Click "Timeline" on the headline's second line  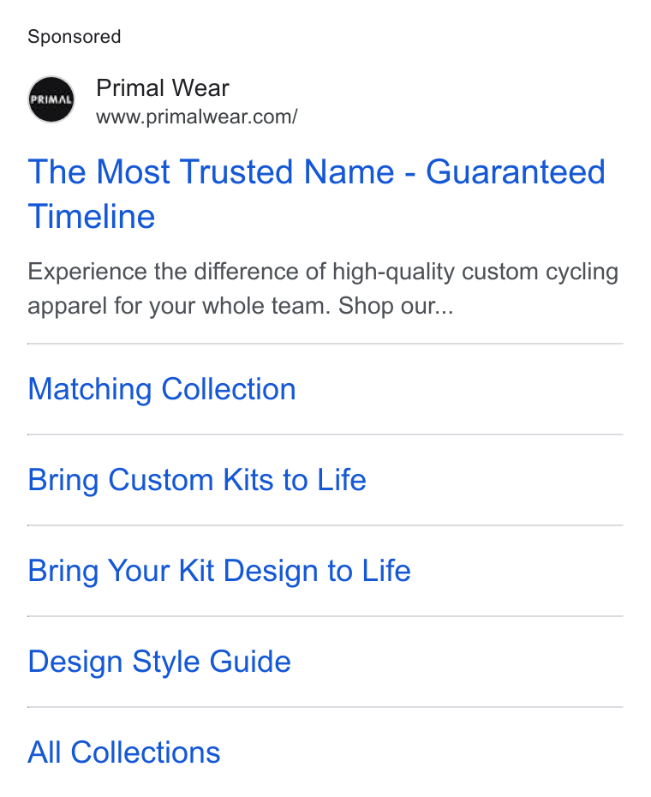[x=92, y=217]
